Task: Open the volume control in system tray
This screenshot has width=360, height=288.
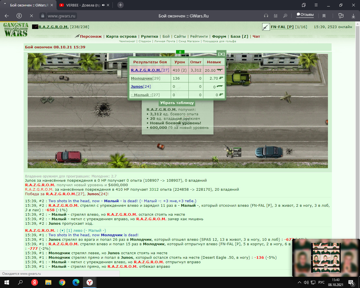Action: 306,282
